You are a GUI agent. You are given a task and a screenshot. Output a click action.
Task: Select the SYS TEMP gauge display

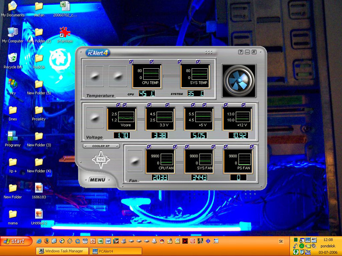[195, 76]
